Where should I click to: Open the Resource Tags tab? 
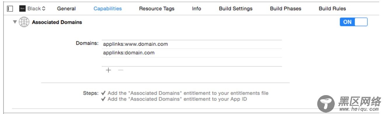point(157,9)
